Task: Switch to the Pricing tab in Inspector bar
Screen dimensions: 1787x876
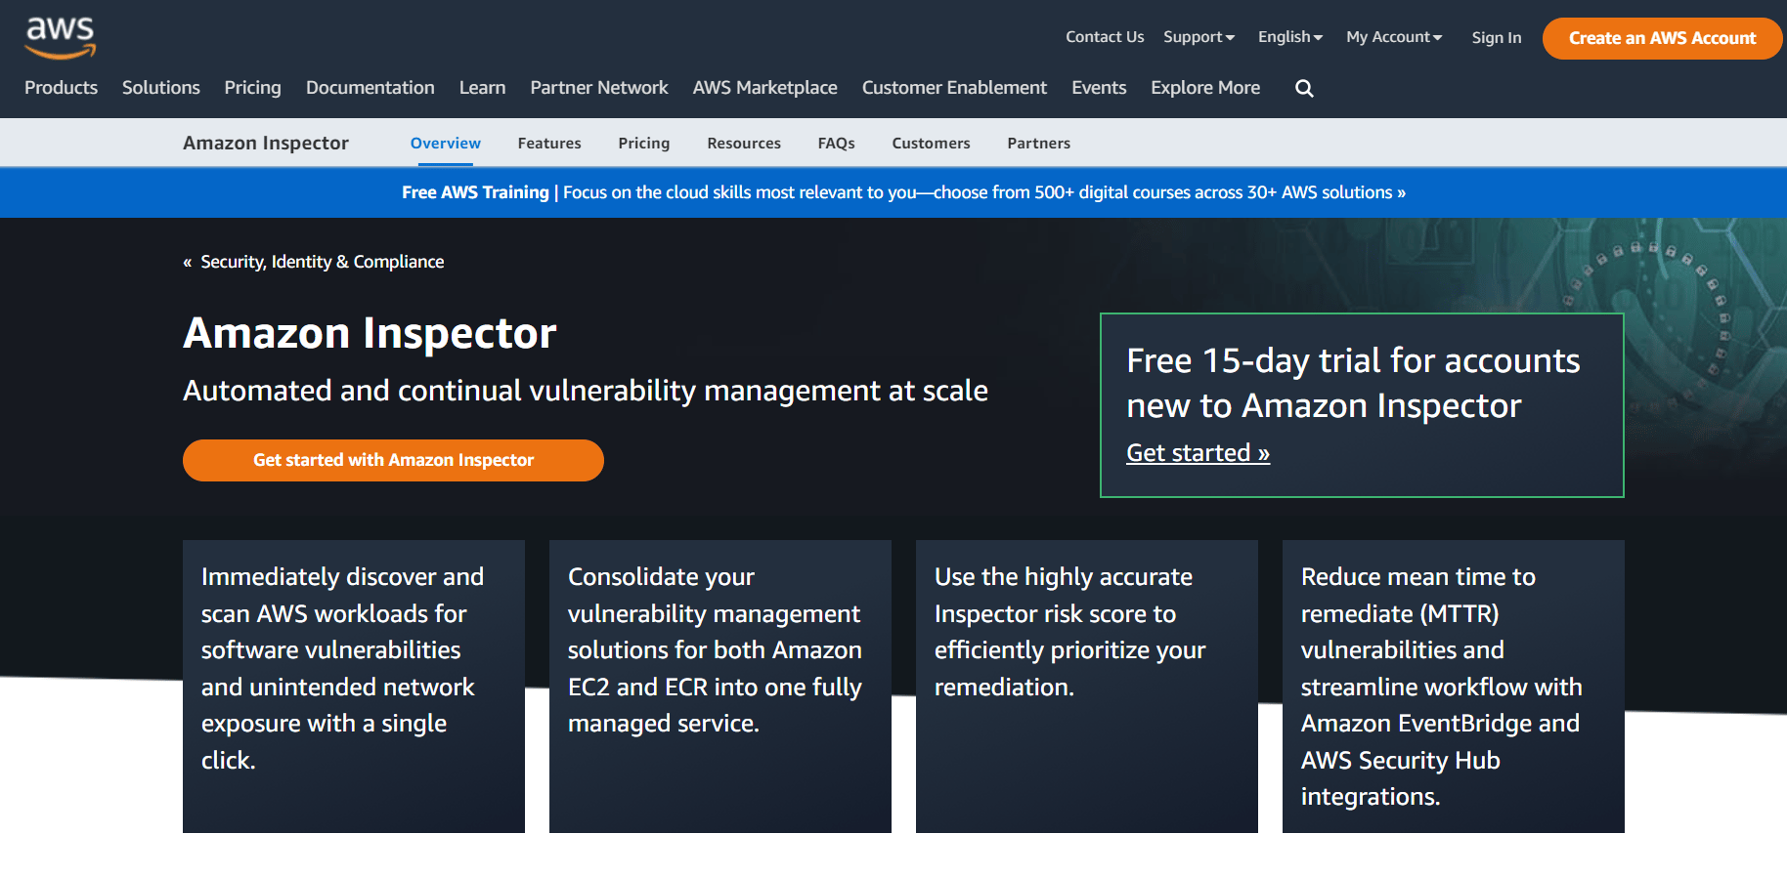Action: coord(644,144)
